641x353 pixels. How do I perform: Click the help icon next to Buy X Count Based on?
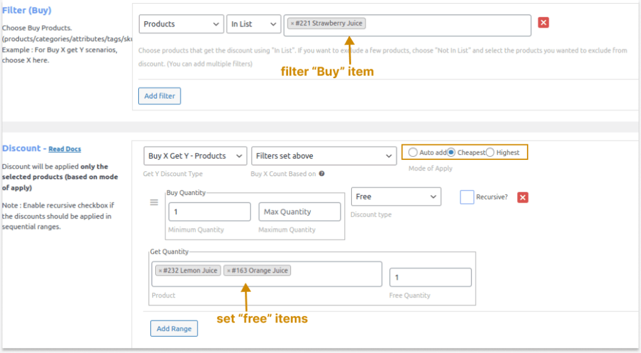pyautogui.click(x=322, y=174)
